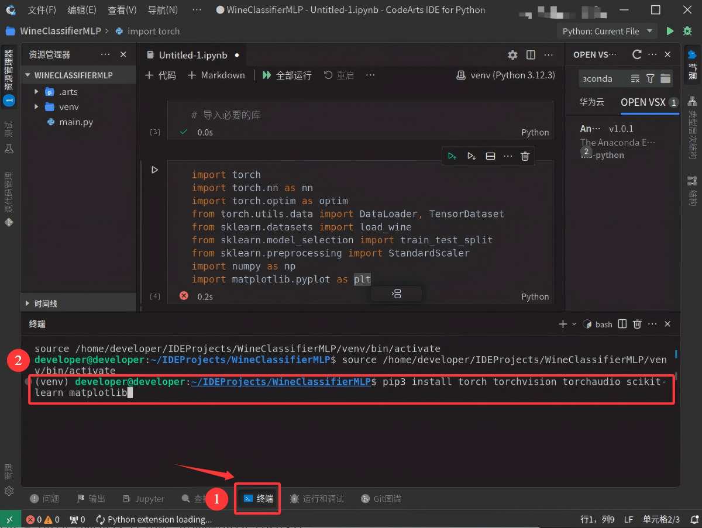Split the editor layout from tab bar
The width and height of the screenshot is (702, 528).
coord(531,55)
